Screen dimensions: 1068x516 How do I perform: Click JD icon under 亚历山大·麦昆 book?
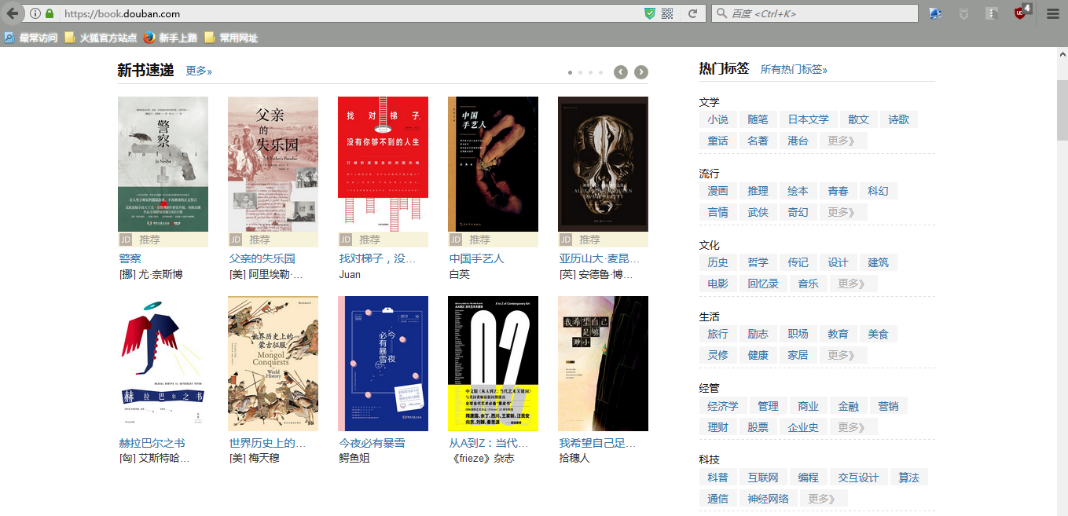(566, 240)
